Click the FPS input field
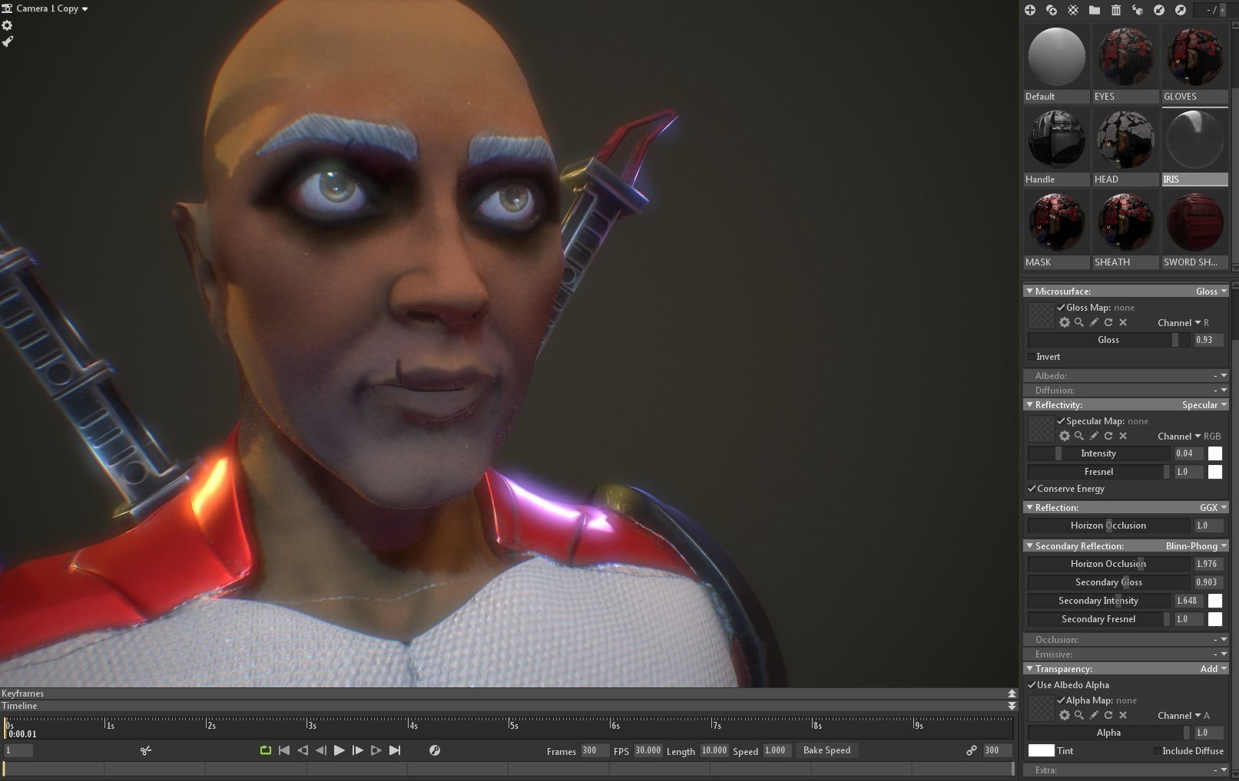This screenshot has width=1239, height=781. [648, 750]
